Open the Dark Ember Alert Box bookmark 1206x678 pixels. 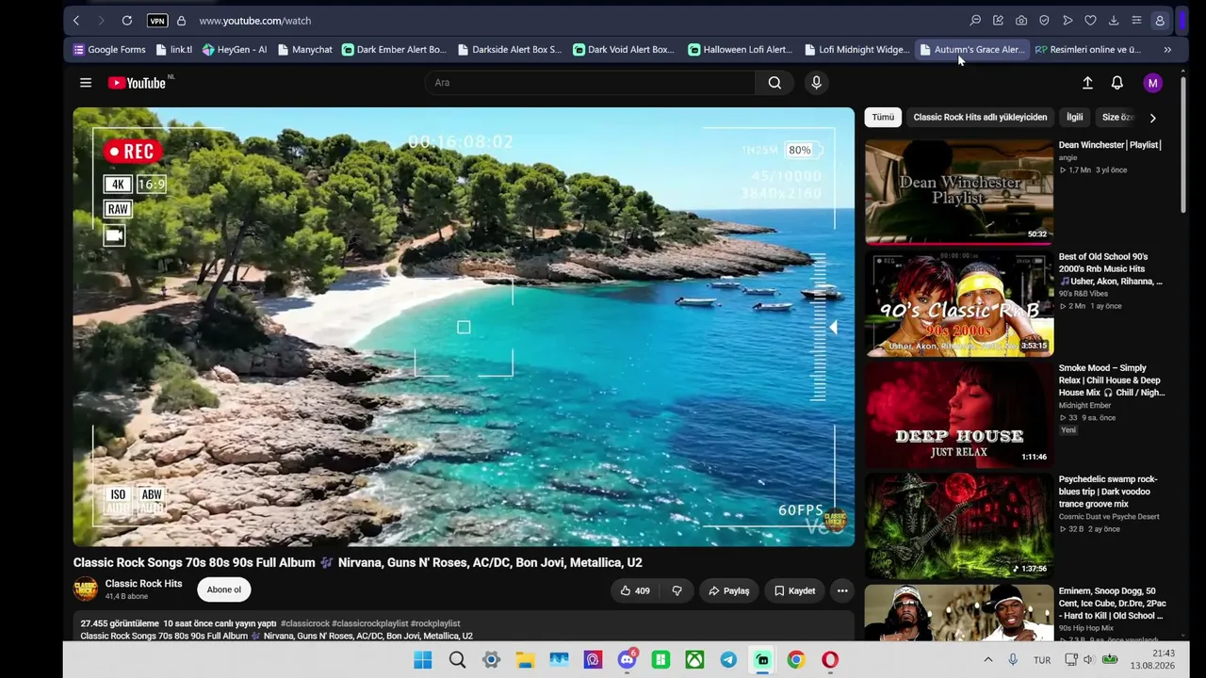click(x=394, y=50)
